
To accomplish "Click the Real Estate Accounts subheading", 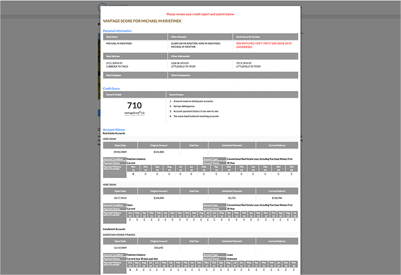I will tap(114, 133).
